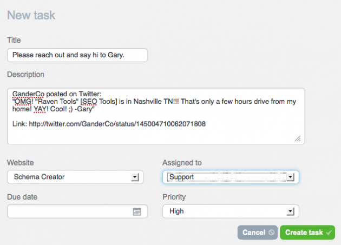
Task: Select the Schema Creator website combo box
Action: 75,177
